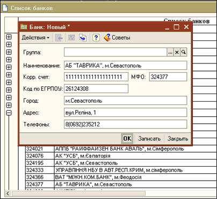Image resolution: width=217 pixels, height=199 pixels.
Task: Click the Банк: Новый window icon
Action: [24, 27]
